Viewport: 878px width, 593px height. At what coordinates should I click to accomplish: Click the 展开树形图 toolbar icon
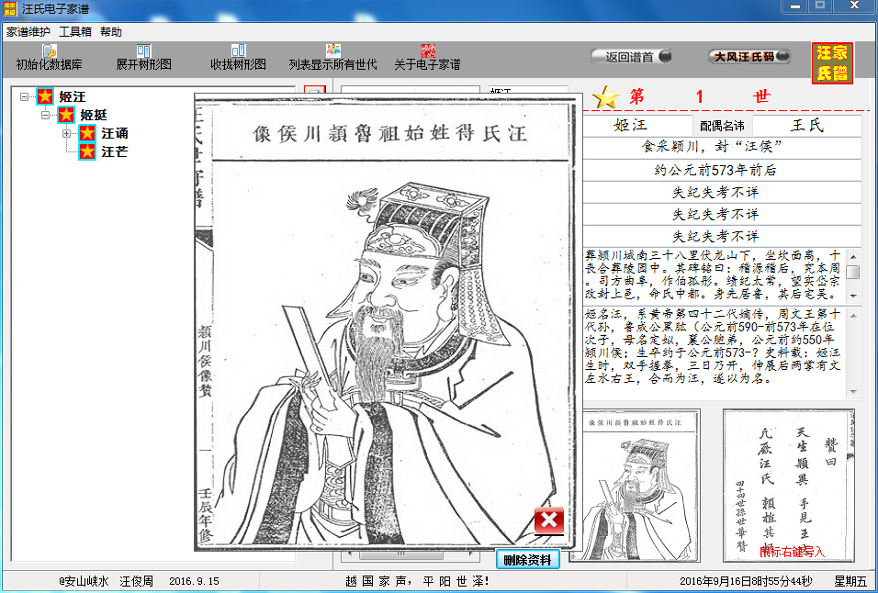click(x=144, y=51)
